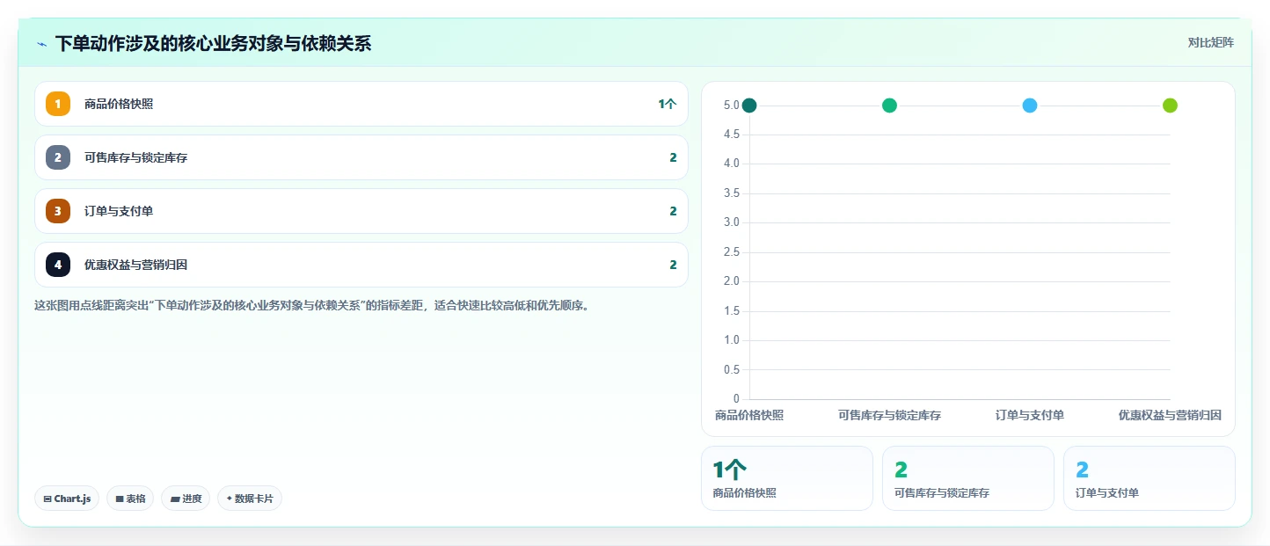Click the 对比矩阵 label in header

coord(1210,43)
